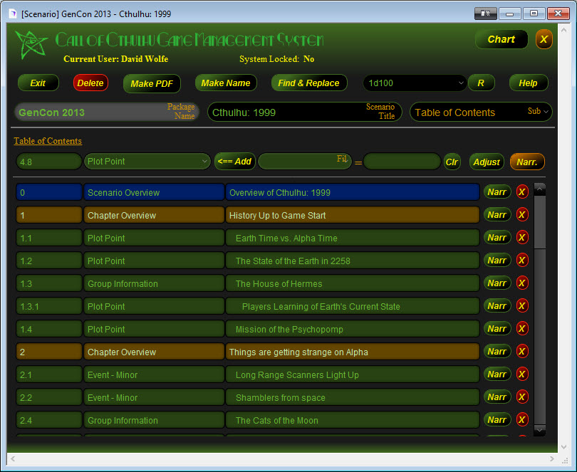Close the form with orange X button

(x=544, y=39)
